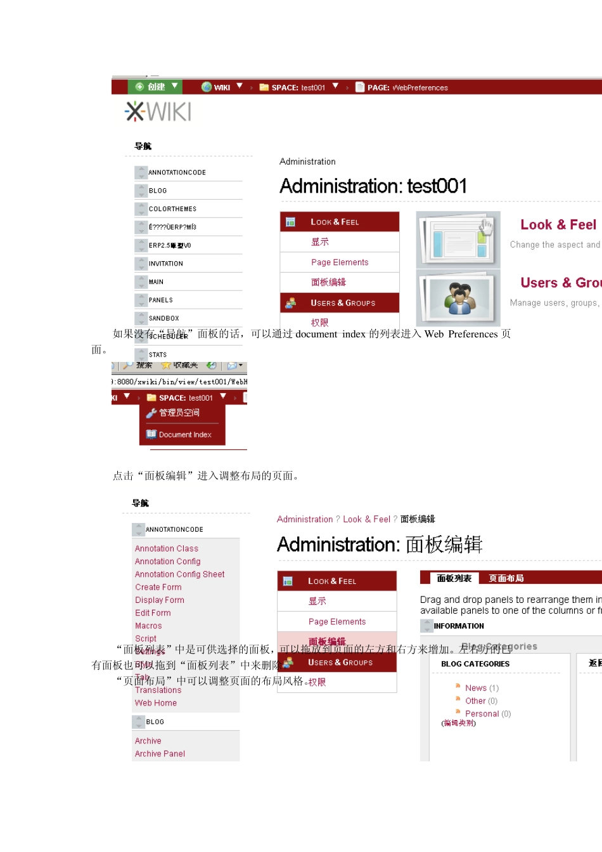Open the Other blog category link
This screenshot has width=602, height=852.
(x=475, y=701)
